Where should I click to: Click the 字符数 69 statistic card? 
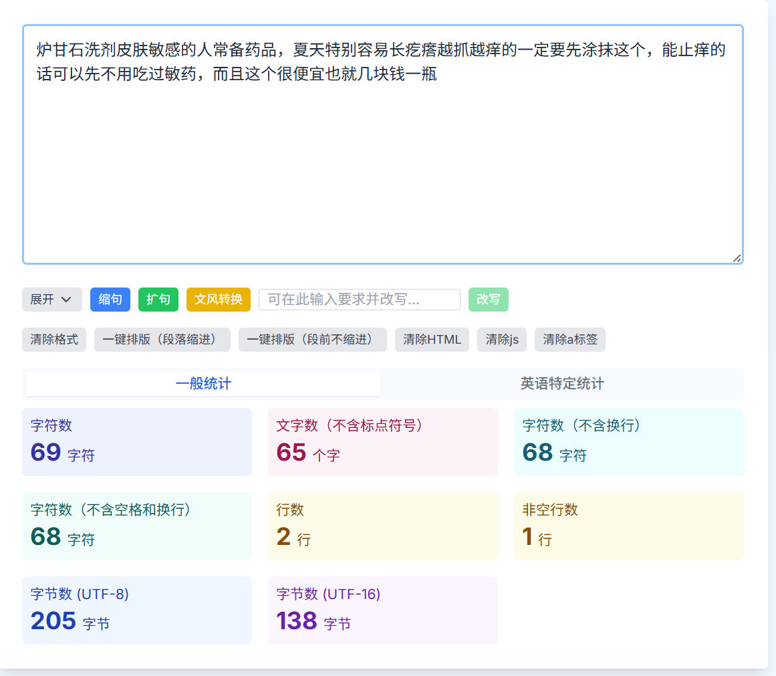point(137,442)
